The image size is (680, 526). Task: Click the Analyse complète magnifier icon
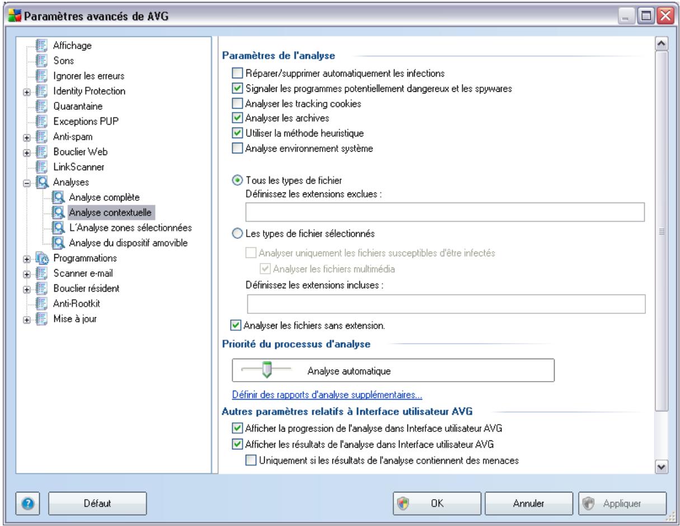point(59,197)
